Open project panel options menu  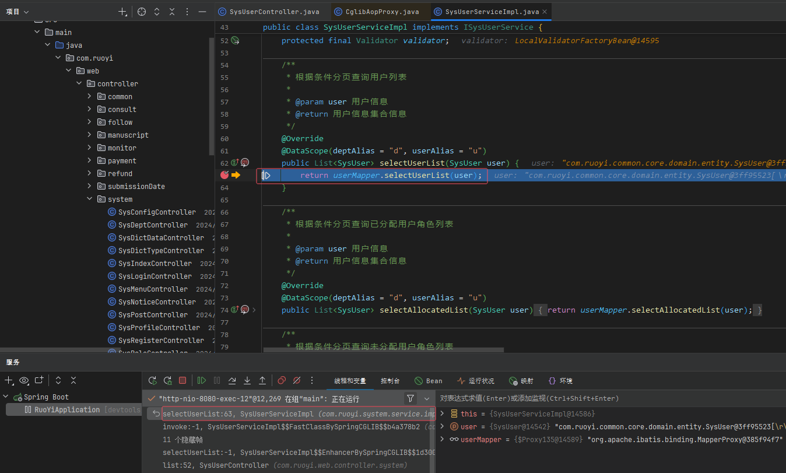coord(187,12)
